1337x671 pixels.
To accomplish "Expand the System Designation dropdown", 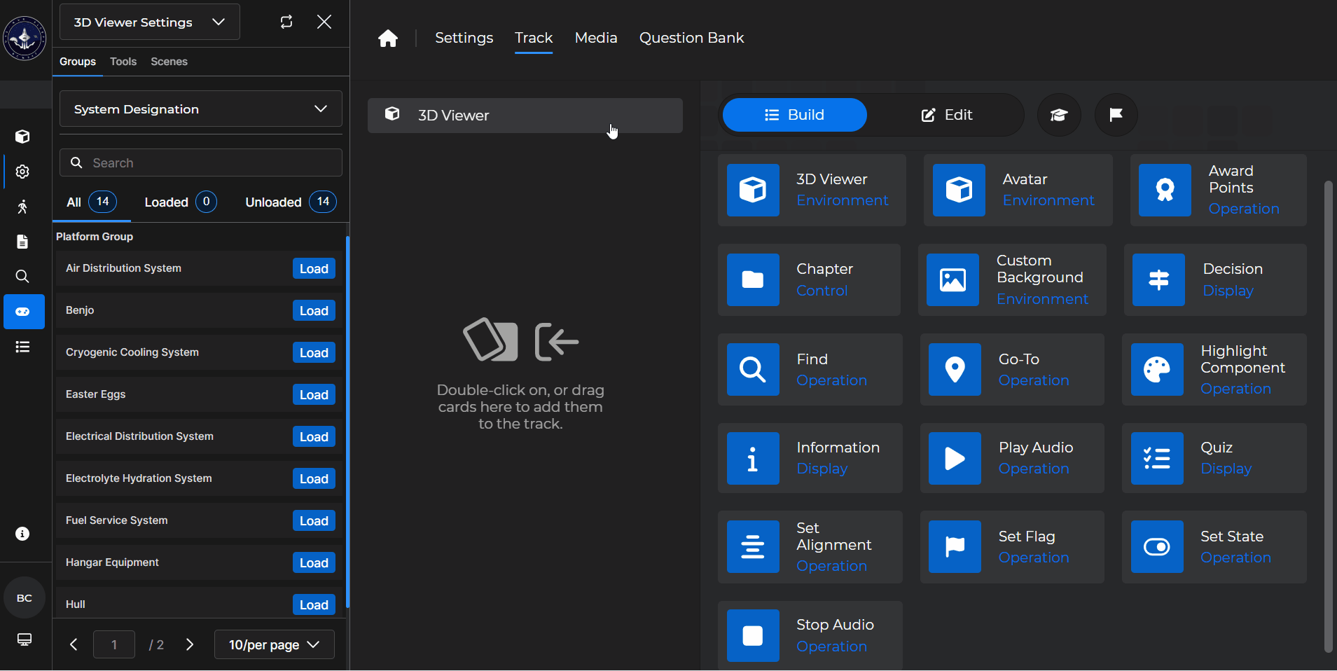I will pyautogui.click(x=201, y=109).
